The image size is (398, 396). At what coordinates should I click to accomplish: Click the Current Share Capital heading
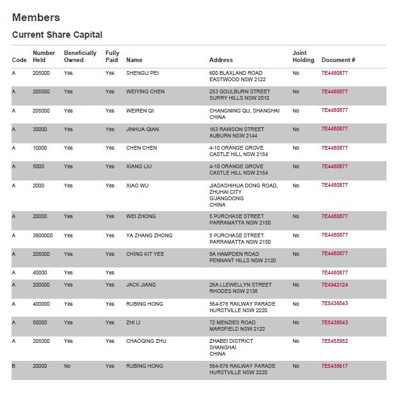pos(57,35)
